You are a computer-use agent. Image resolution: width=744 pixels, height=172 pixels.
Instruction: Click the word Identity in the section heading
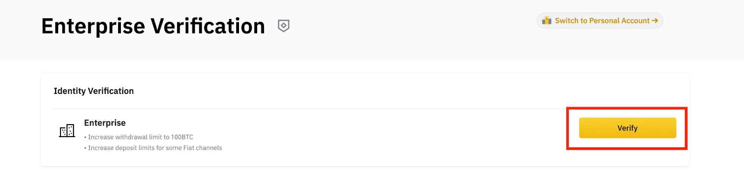(69, 91)
